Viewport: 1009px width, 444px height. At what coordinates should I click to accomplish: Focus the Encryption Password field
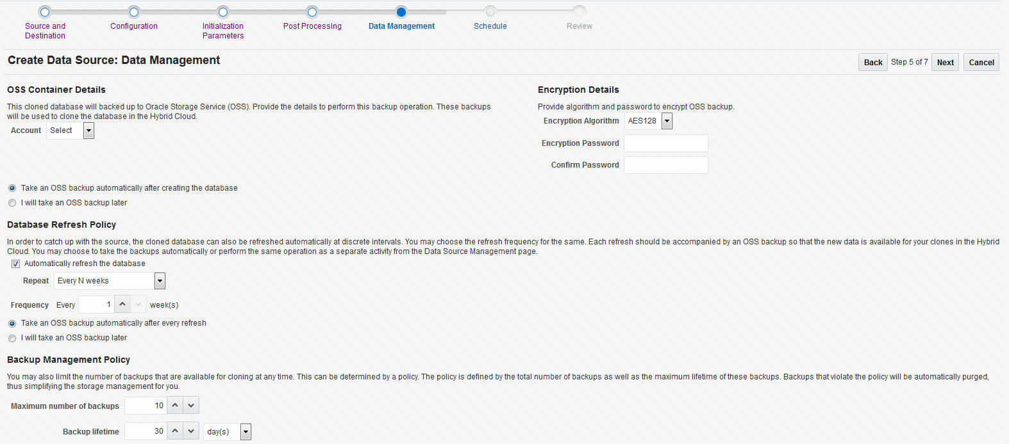click(x=666, y=143)
